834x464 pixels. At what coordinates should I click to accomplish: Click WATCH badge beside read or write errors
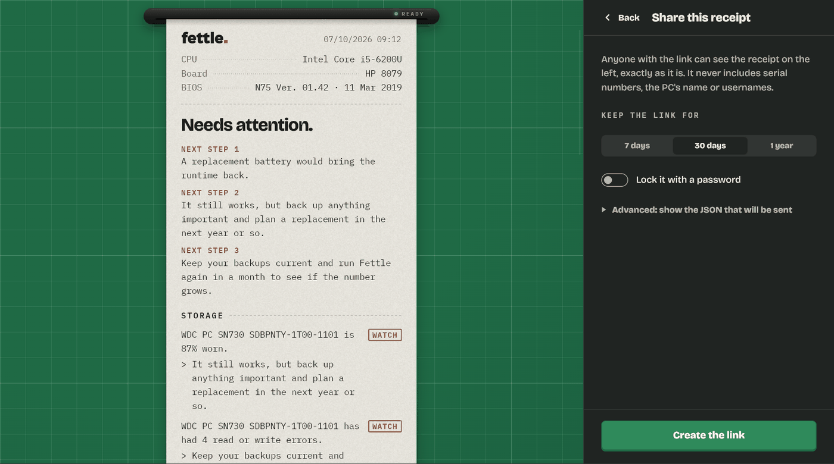coord(385,426)
